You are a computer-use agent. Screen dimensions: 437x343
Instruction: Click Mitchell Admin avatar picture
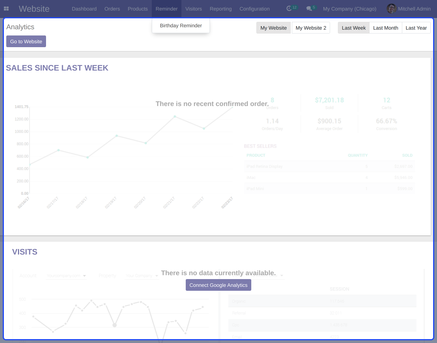[x=391, y=9]
